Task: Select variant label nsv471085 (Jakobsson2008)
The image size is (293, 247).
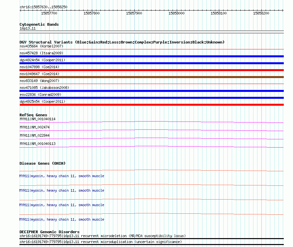Action: coord(44,88)
